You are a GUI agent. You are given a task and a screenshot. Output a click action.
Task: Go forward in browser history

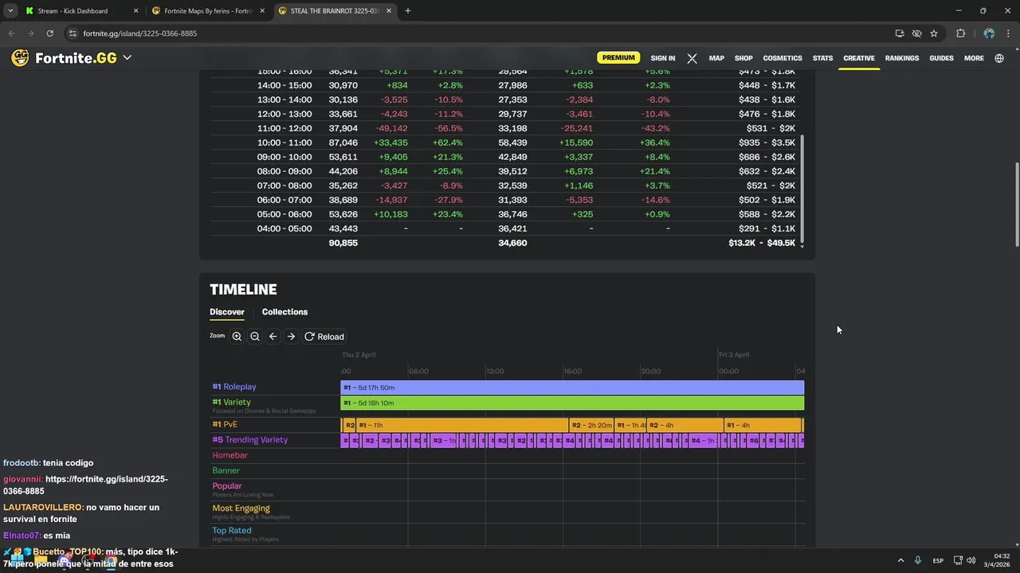coord(30,33)
